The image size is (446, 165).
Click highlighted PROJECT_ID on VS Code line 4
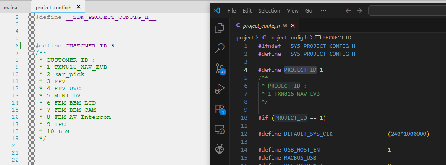coord(300,70)
